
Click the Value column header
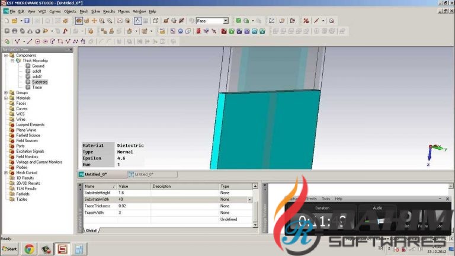pos(134,186)
